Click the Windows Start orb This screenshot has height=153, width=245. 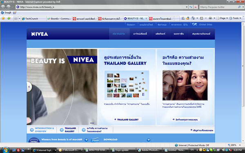(5, 150)
